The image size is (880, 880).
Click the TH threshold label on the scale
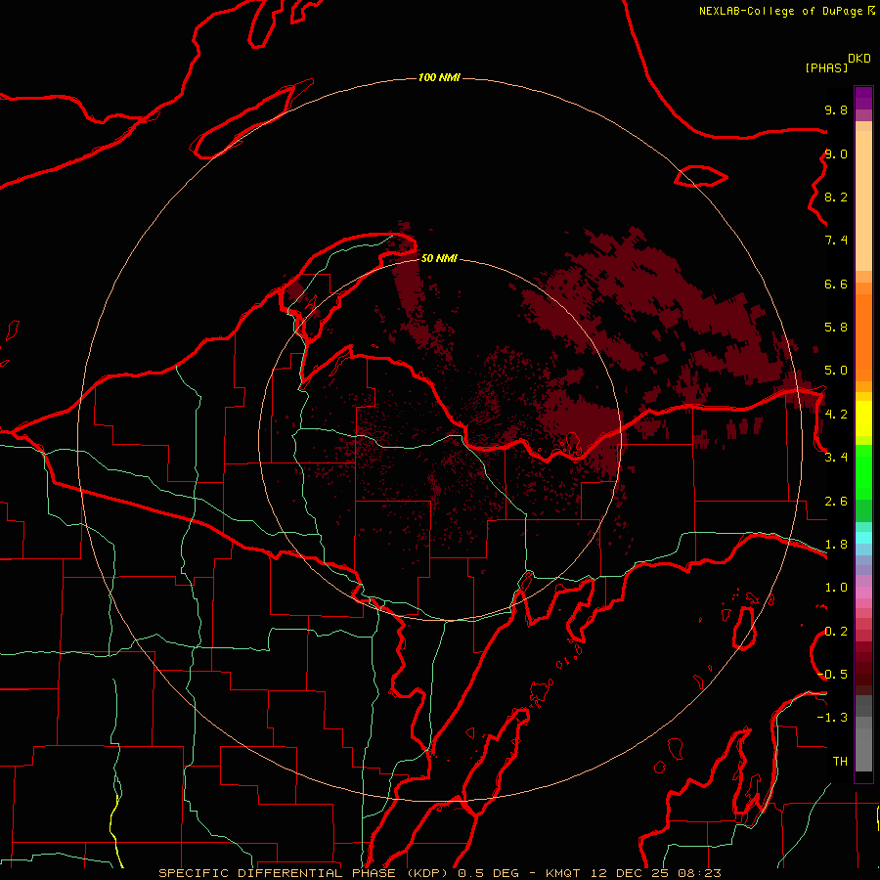[840, 762]
